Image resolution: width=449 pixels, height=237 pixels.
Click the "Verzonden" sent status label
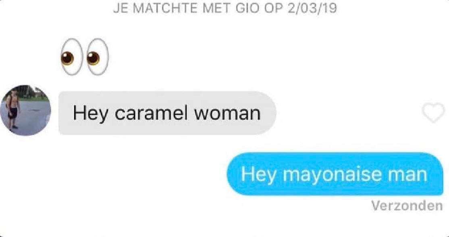tap(407, 206)
